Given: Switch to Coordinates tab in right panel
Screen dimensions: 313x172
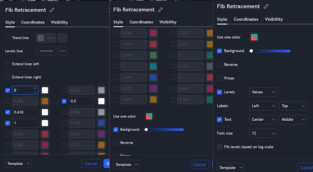Looking at the screenshot, I should point(246,19).
